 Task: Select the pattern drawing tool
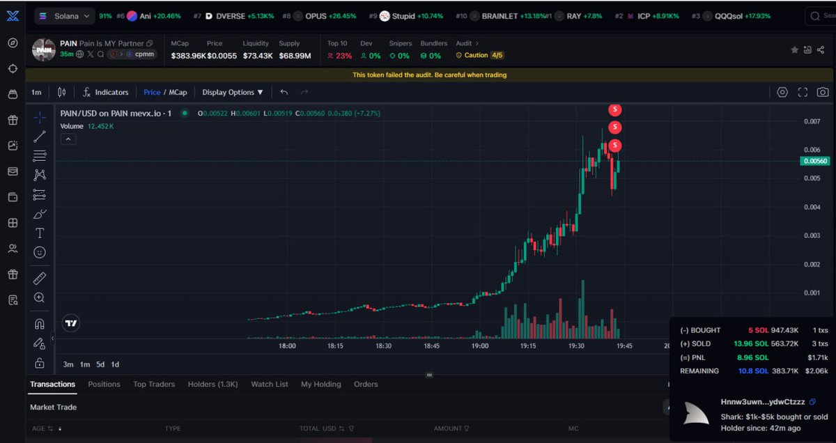tap(40, 175)
